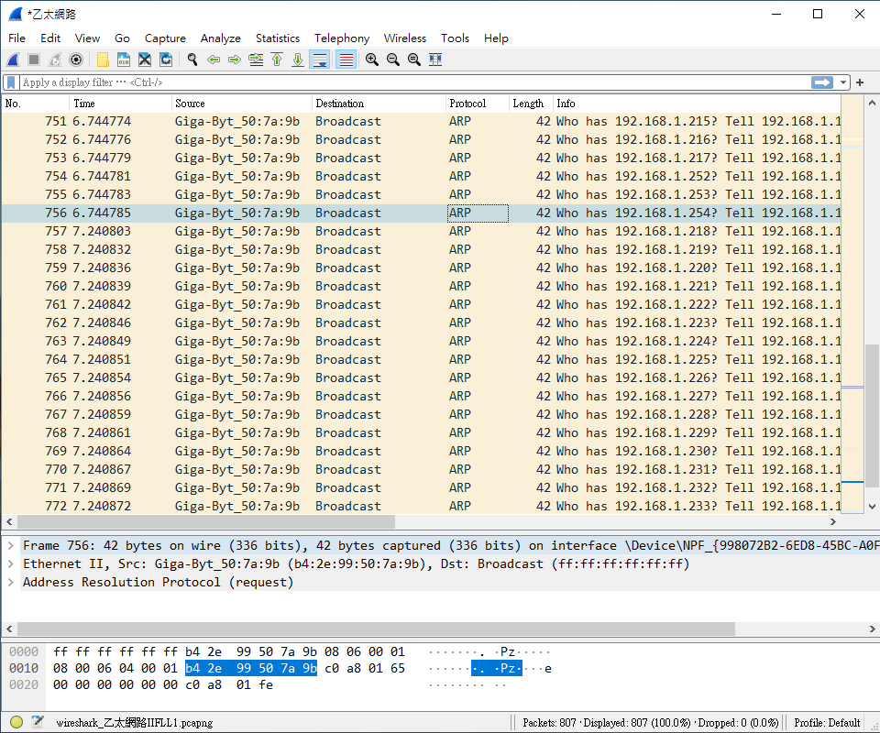
Task: Expand the Frame 756 details
Action: click(10, 545)
